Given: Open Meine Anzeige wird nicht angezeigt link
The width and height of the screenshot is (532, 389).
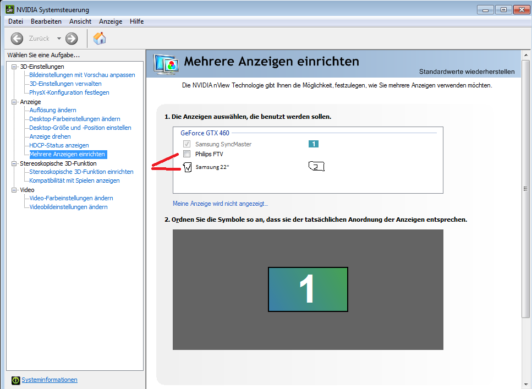Looking at the screenshot, I should pos(220,204).
